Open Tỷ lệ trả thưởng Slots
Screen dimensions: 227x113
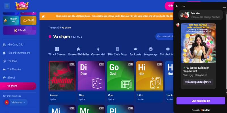point(19,53)
